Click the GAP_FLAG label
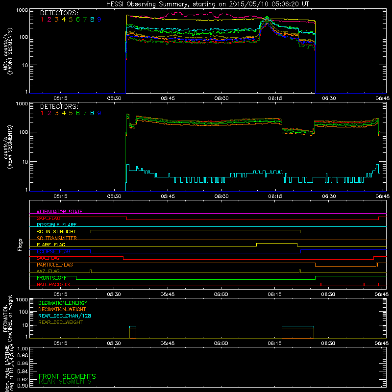This screenshot has height=392, width=392. (48, 218)
